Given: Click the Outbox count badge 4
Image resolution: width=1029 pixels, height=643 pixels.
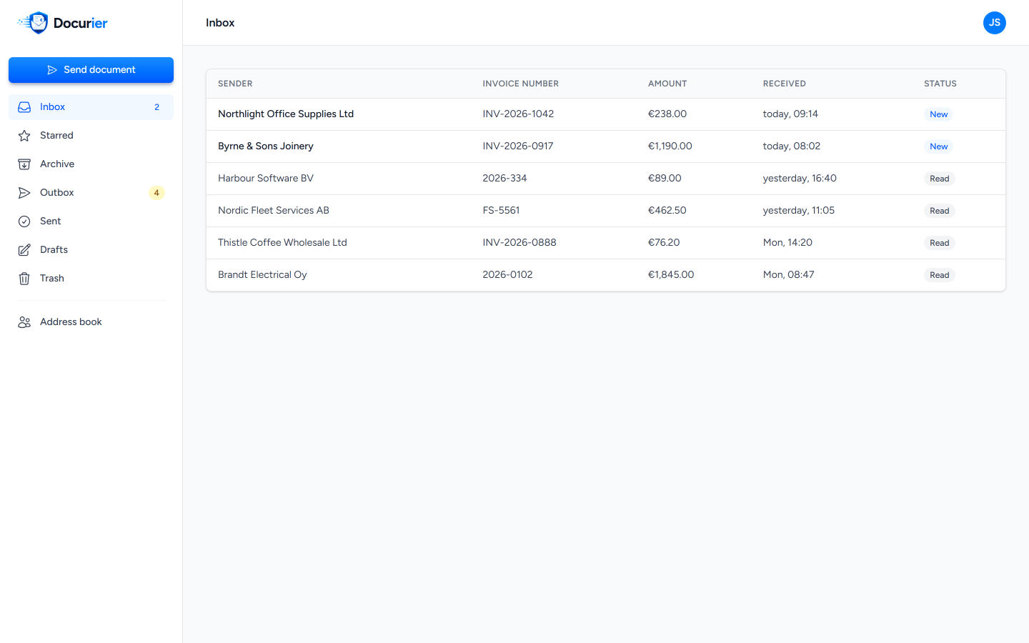Looking at the screenshot, I should (x=156, y=193).
